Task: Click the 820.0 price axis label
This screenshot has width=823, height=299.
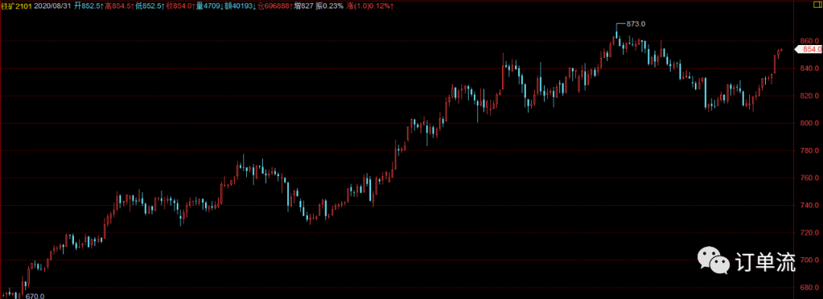Action: click(x=810, y=95)
